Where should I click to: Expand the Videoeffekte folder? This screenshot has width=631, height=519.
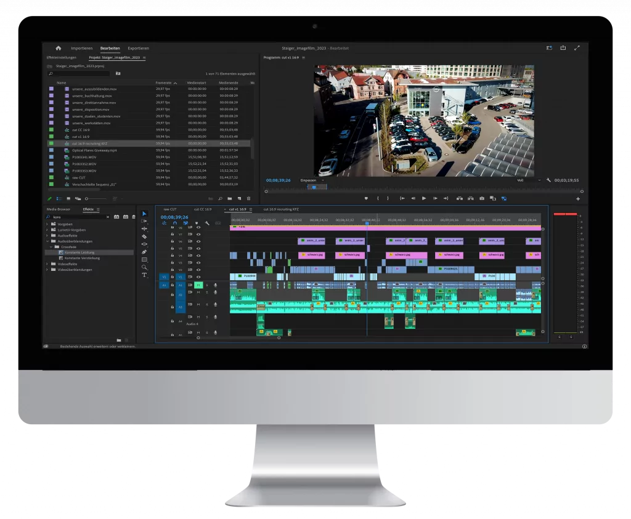[x=47, y=264]
